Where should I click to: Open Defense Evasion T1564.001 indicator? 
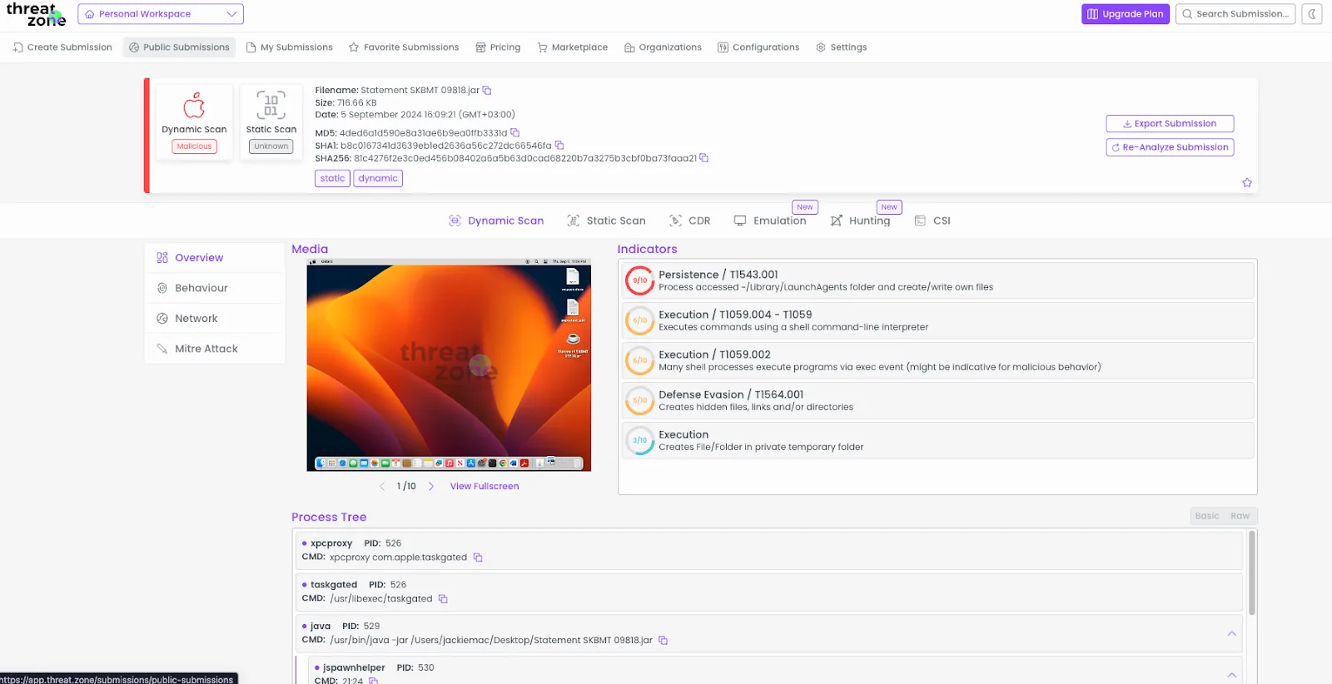click(937, 400)
